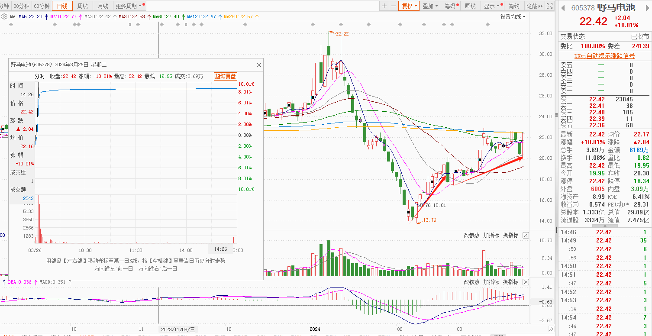Select the 30分钟 period tab
This screenshot has height=336, width=652.
pyautogui.click(x=21, y=6)
